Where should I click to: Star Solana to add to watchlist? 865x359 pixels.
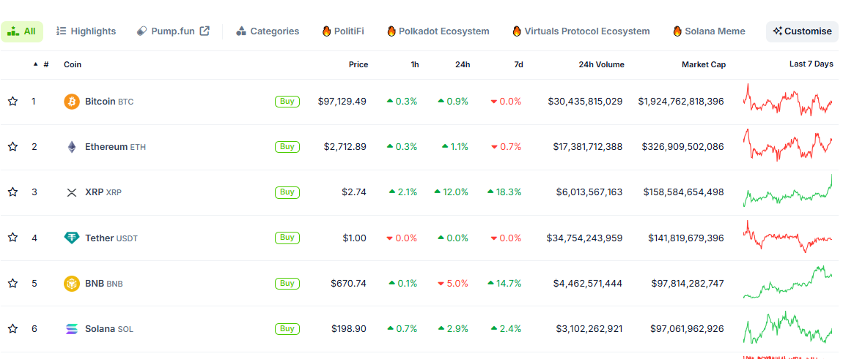pyautogui.click(x=12, y=329)
